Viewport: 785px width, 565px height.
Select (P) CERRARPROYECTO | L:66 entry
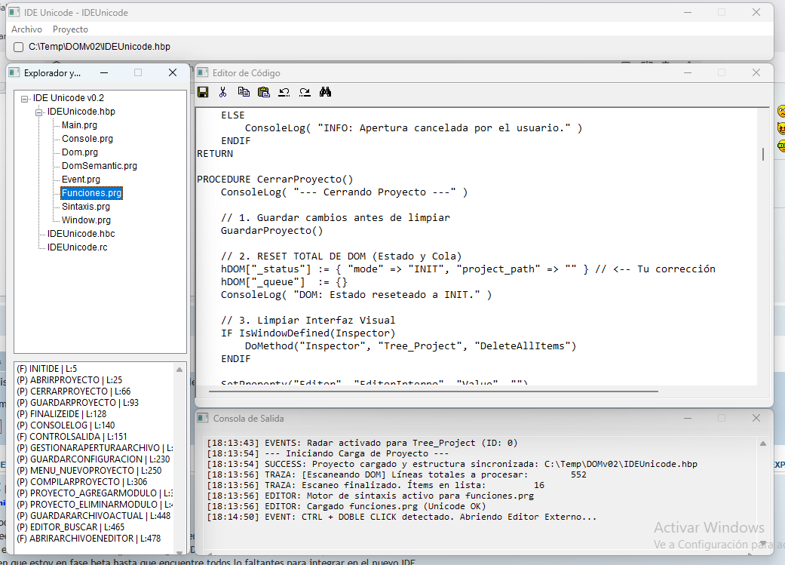coord(74,392)
